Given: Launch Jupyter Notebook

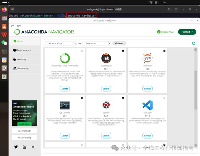Looking at the screenshot, I should 147,89.
